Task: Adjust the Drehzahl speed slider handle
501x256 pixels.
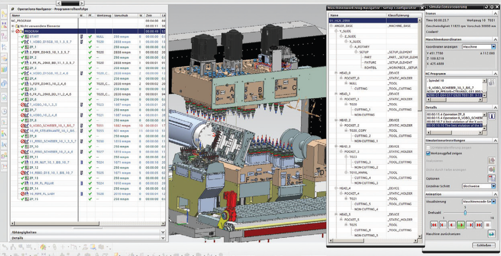Action: (465, 212)
